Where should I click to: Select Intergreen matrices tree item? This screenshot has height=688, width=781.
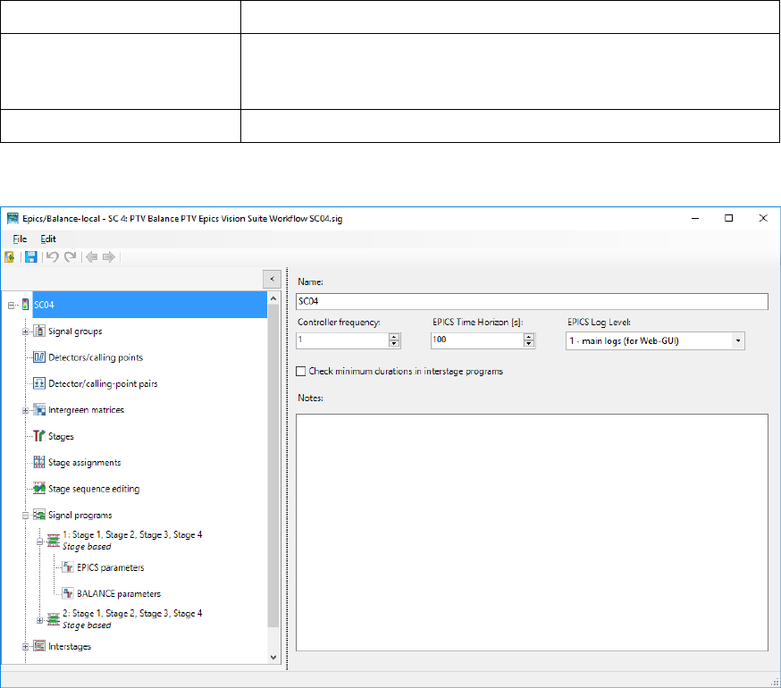(x=86, y=410)
